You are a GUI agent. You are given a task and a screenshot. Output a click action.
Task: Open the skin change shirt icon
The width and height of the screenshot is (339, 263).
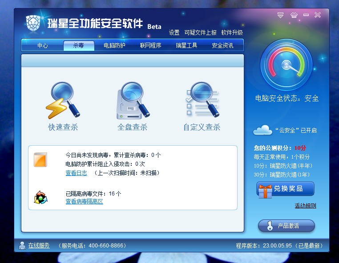pyautogui.click(x=294, y=15)
